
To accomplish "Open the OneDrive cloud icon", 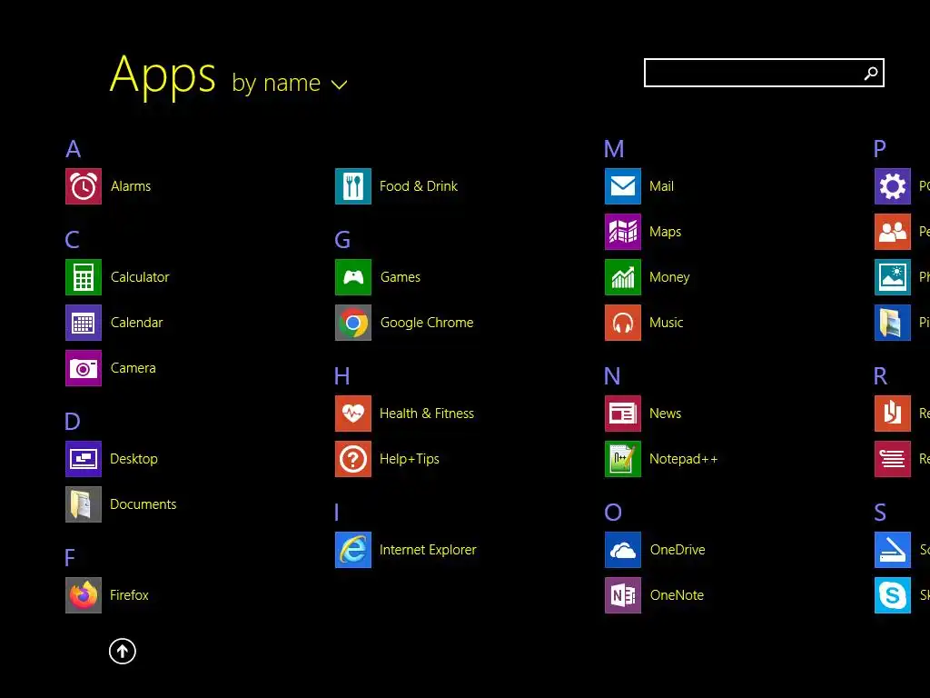I will pos(623,550).
